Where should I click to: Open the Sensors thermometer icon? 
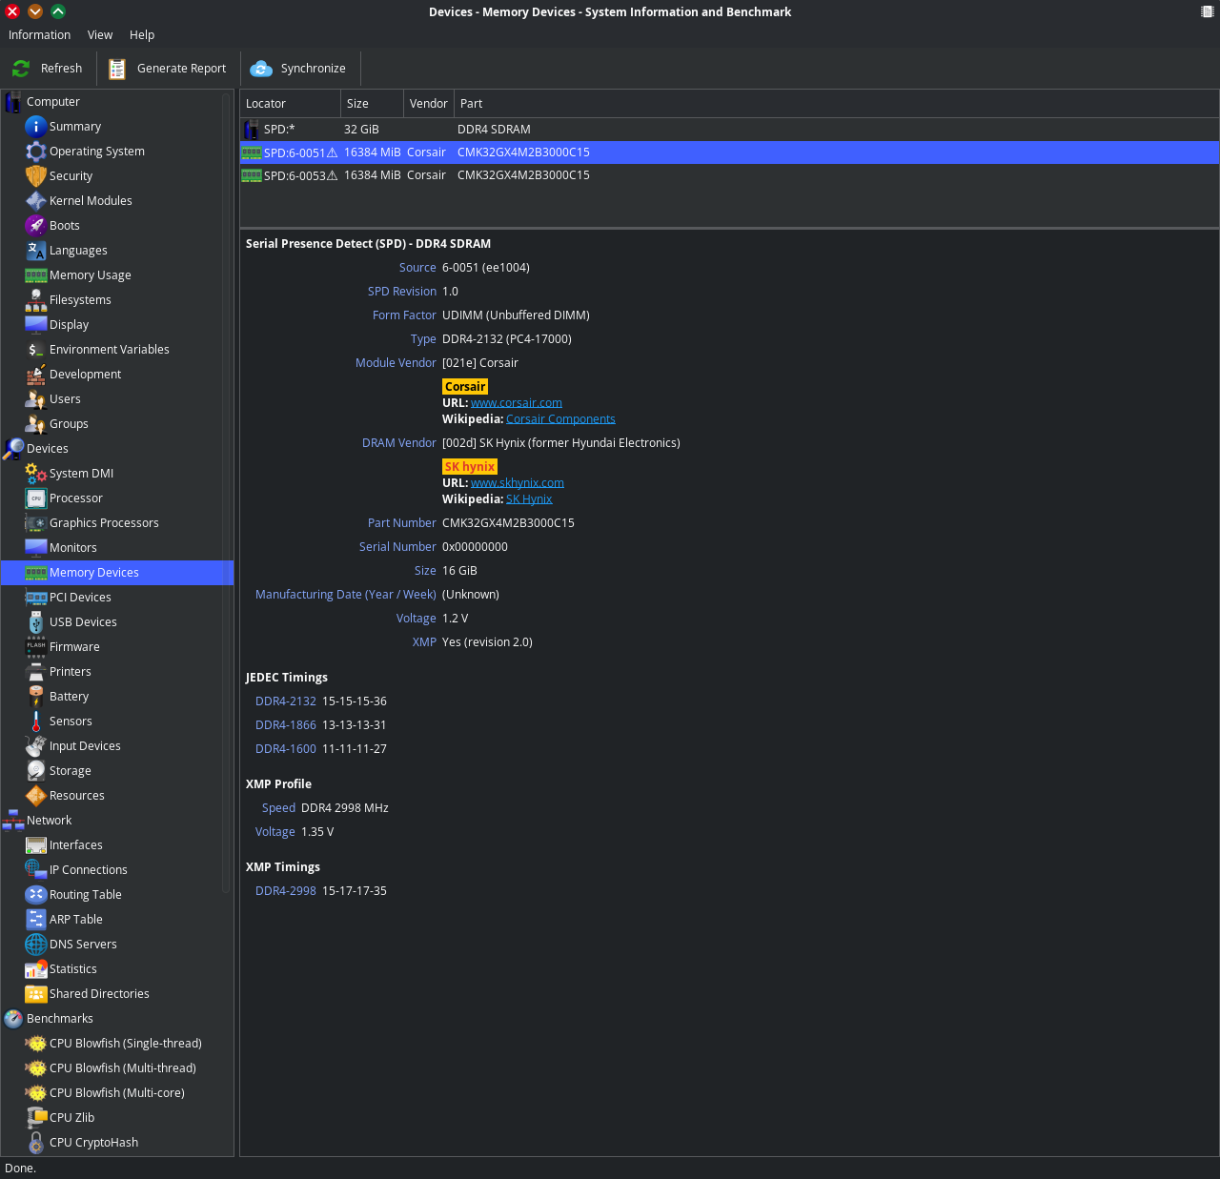36,722
